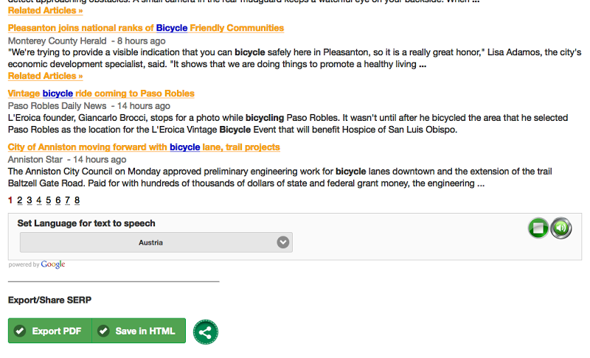Click the speaker play speech icon

[561, 228]
